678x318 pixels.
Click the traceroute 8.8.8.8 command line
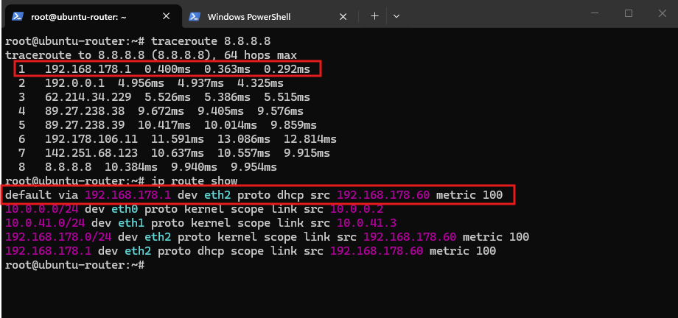tap(139, 41)
